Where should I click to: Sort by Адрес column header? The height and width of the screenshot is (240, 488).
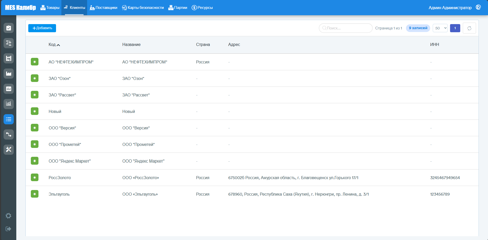pos(234,45)
